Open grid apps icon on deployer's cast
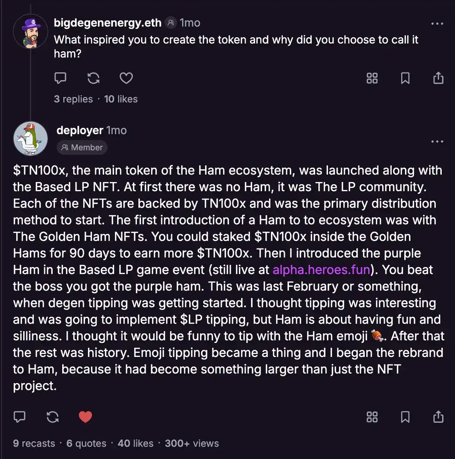455x459 pixels. (372, 417)
